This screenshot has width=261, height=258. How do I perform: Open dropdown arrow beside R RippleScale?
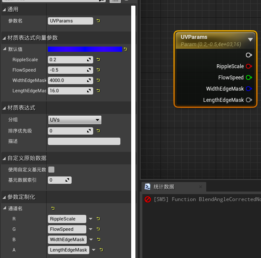point(91,219)
